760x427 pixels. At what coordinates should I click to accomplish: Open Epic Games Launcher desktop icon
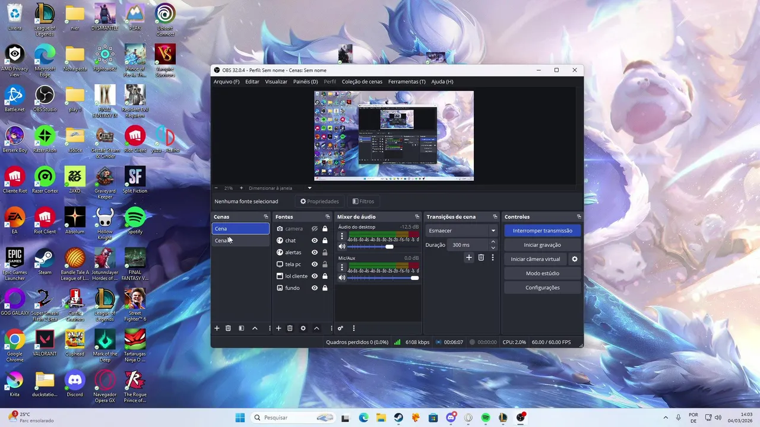click(x=14, y=264)
